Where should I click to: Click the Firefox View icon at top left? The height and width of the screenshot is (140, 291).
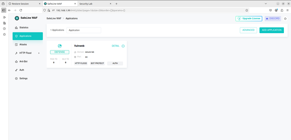coord(3,4)
